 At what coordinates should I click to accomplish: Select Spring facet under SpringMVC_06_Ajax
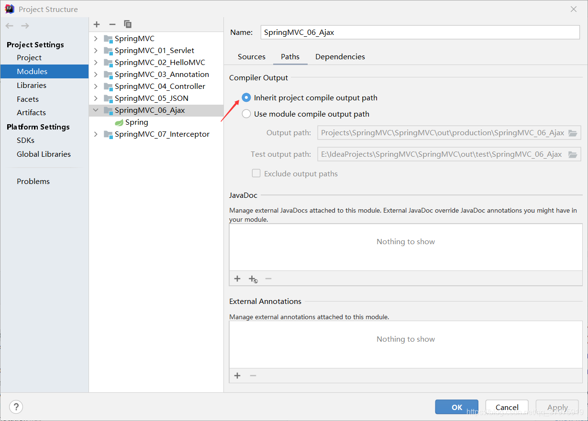pyautogui.click(x=137, y=122)
